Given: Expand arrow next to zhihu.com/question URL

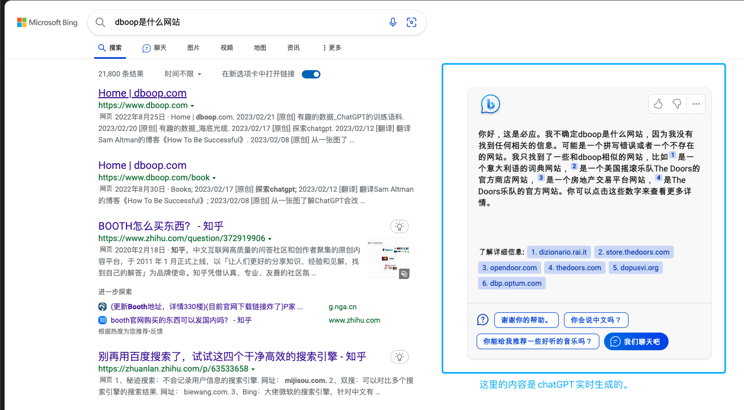Looking at the screenshot, I should (270, 239).
